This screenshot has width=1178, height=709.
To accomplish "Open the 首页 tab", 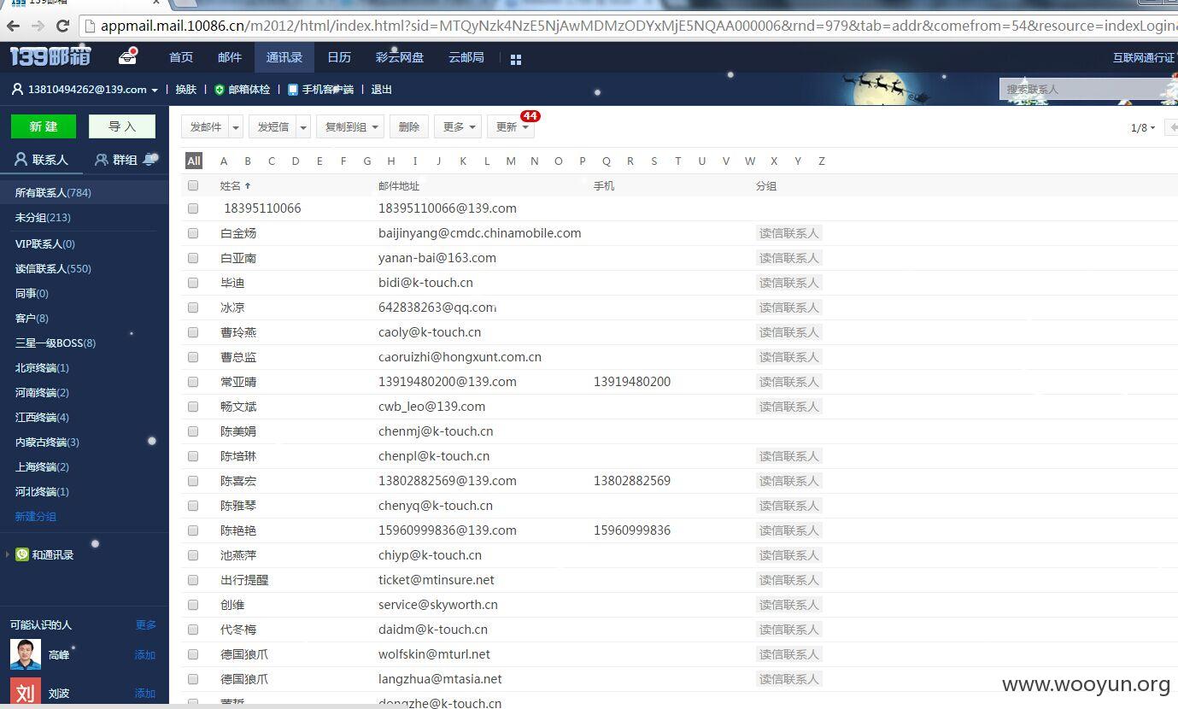I will pos(181,57).
